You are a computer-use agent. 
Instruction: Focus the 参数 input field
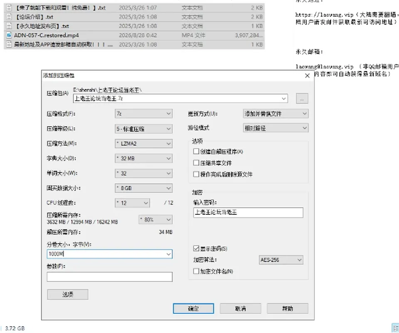(x=110, y=277)
